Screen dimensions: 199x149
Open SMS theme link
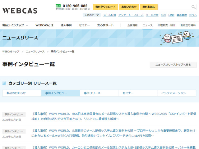click(x=163, y=15)
